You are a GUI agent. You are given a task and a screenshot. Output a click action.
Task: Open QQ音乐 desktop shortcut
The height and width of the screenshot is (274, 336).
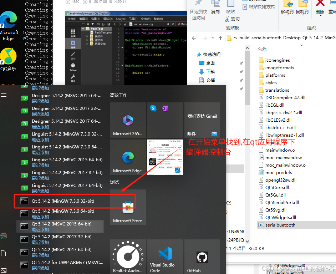[x=8, y=60]
